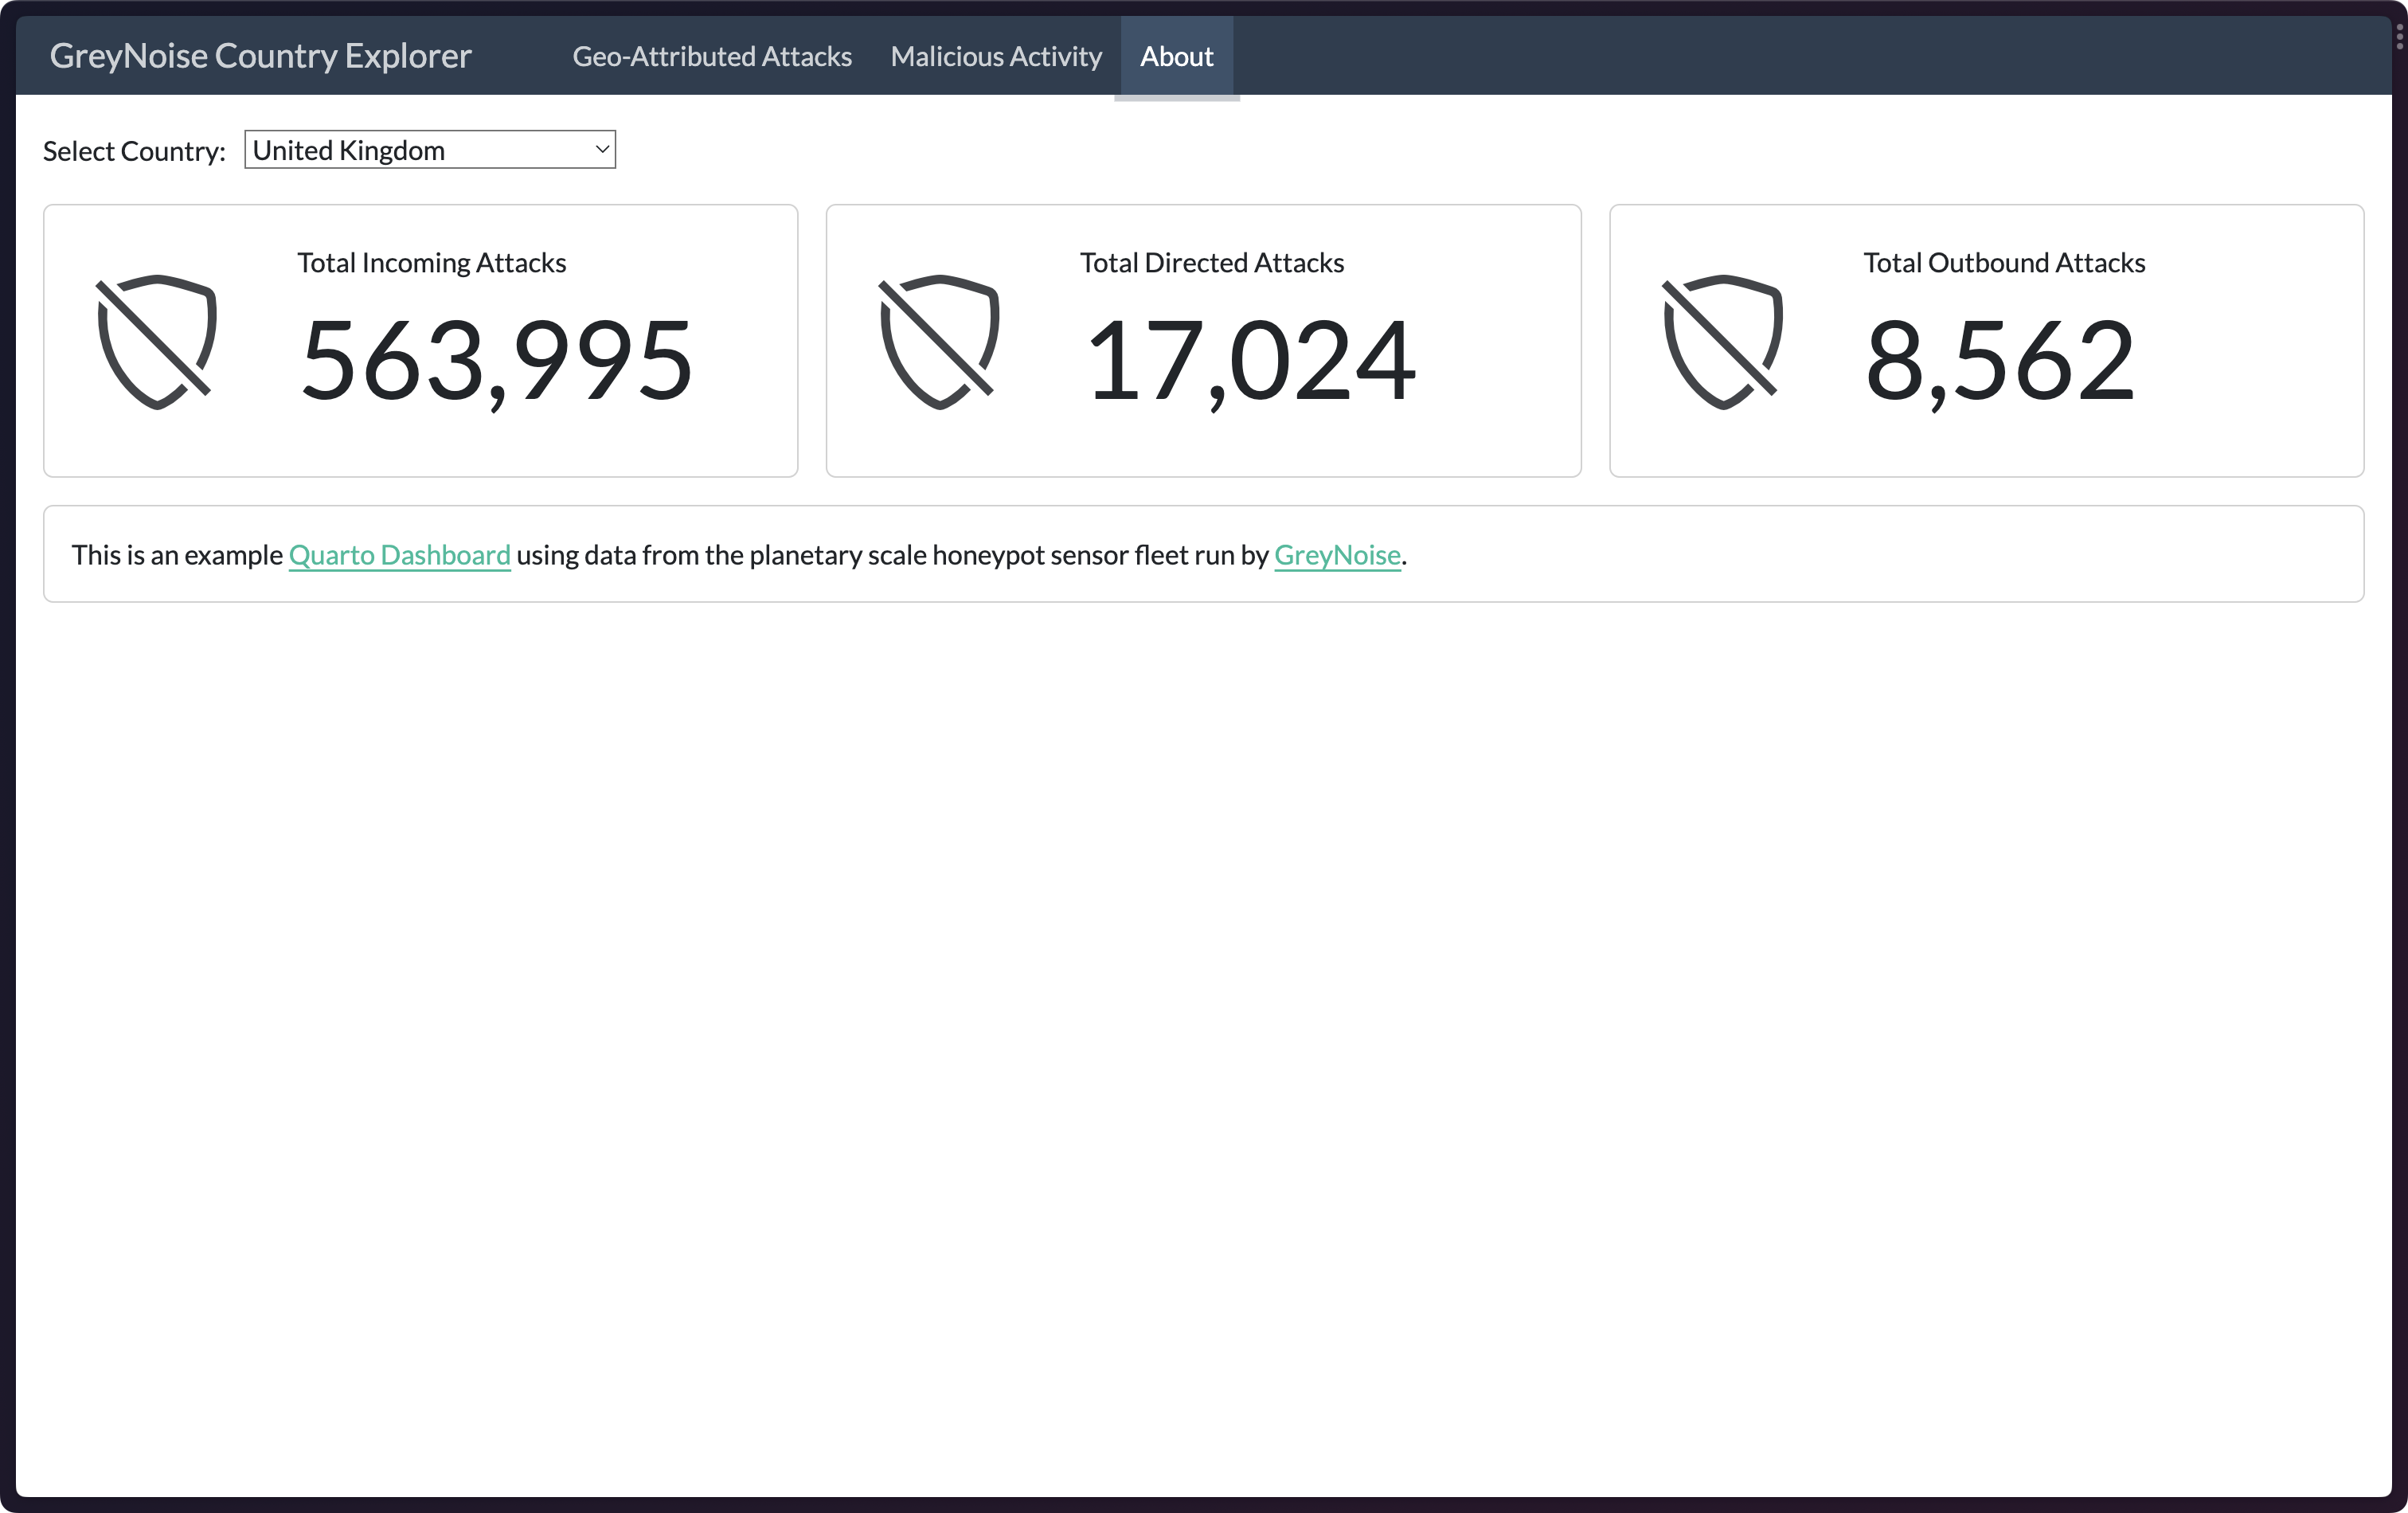Click the shield icon in Total Directed Attacks

(939, 341)
